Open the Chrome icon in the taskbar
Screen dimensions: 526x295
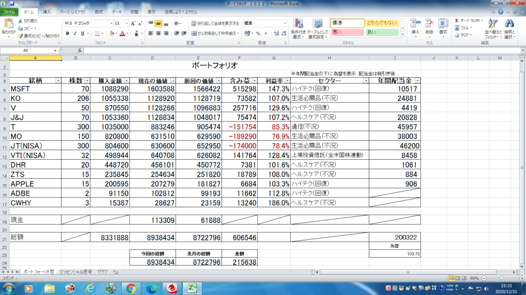click(x=131, y=288)
